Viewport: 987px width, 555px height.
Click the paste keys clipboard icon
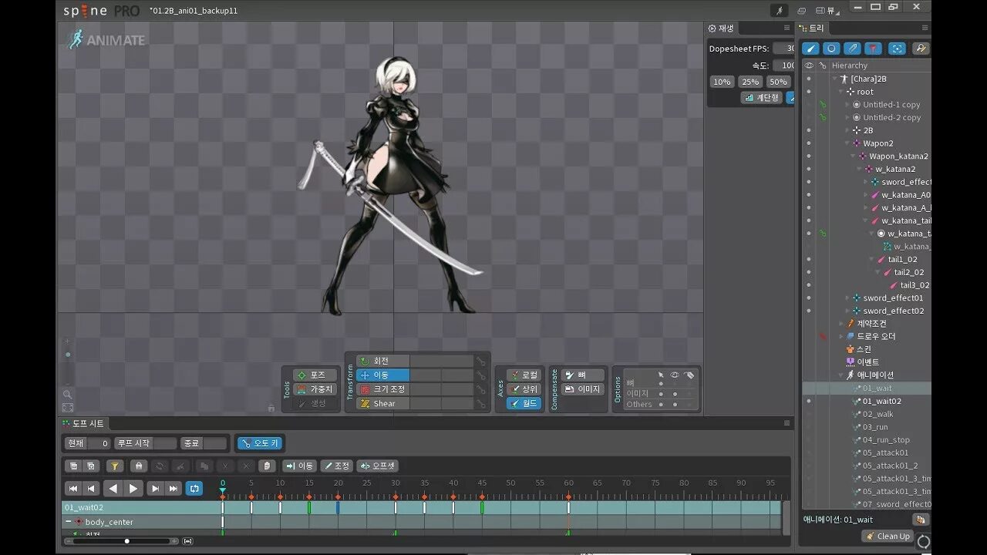tap(266, 466)
